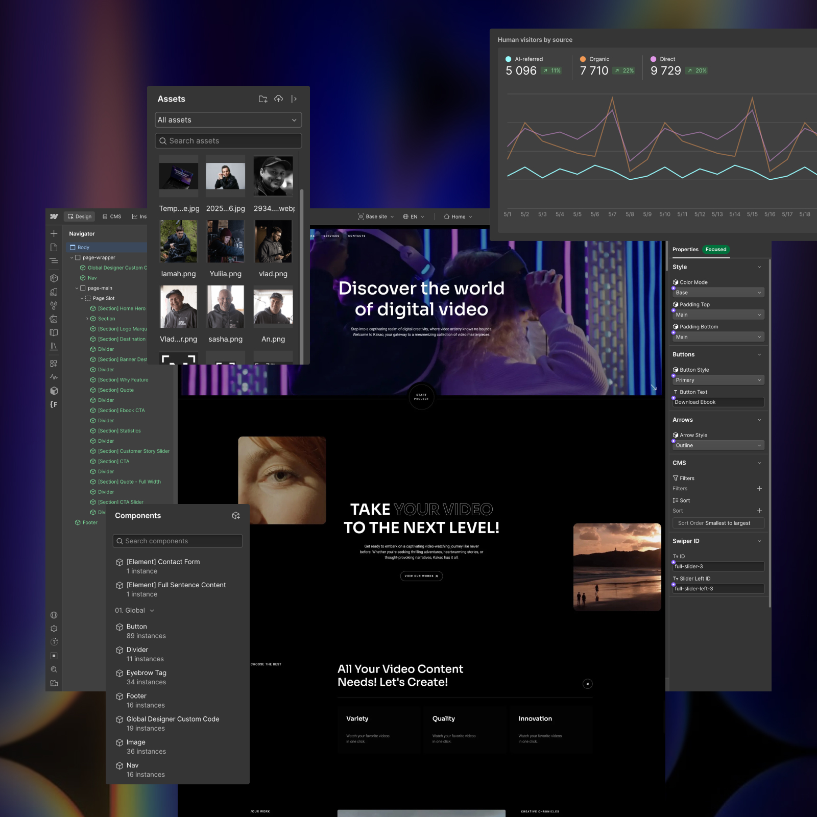Click CONTACTS in site navigation
Viewport: 817px width, 817px height.
click(x=357, y=236)
